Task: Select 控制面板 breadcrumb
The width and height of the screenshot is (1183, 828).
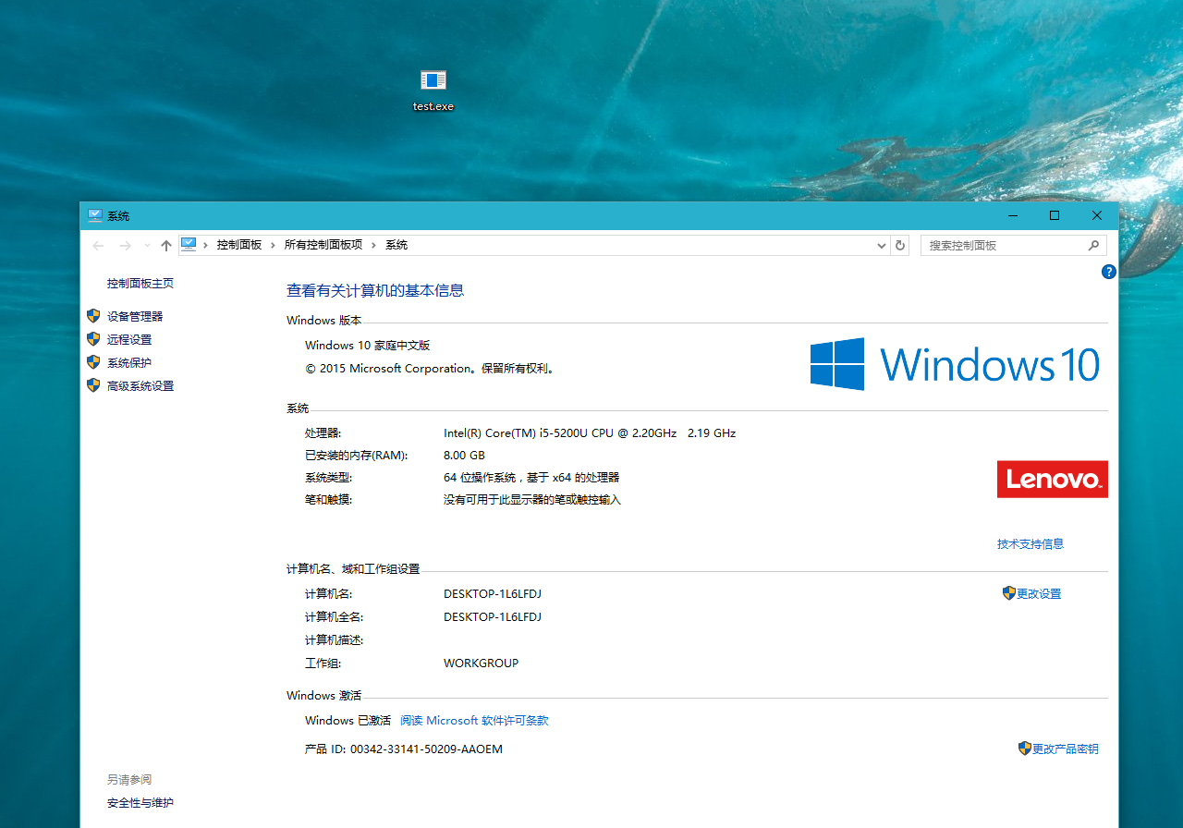Action: pyautogui.click(x=239, y=245)
